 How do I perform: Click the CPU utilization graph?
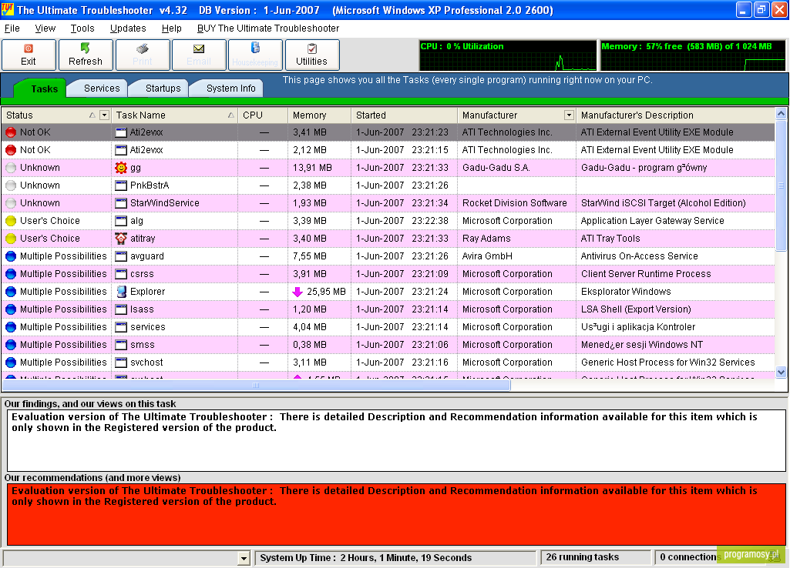(508, 55)
